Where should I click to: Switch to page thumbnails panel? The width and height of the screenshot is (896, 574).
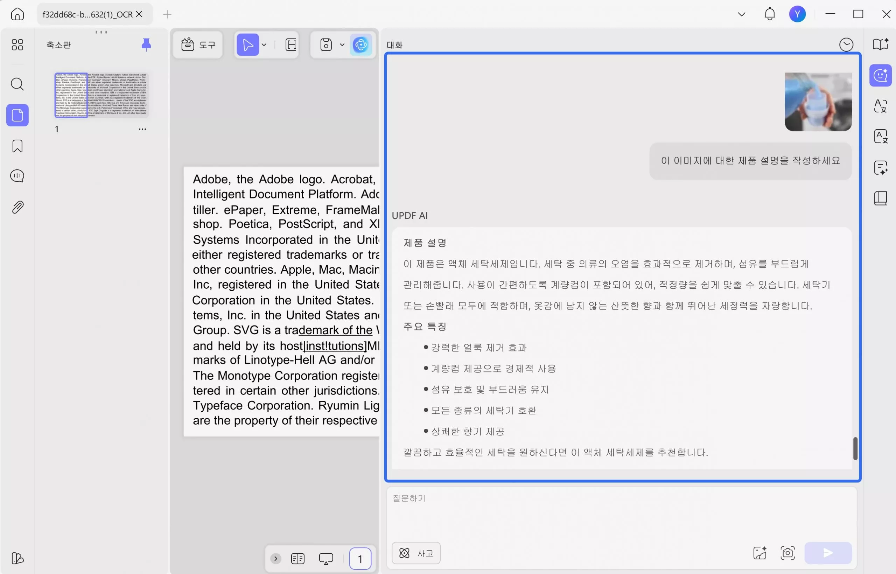coord(17,115)
